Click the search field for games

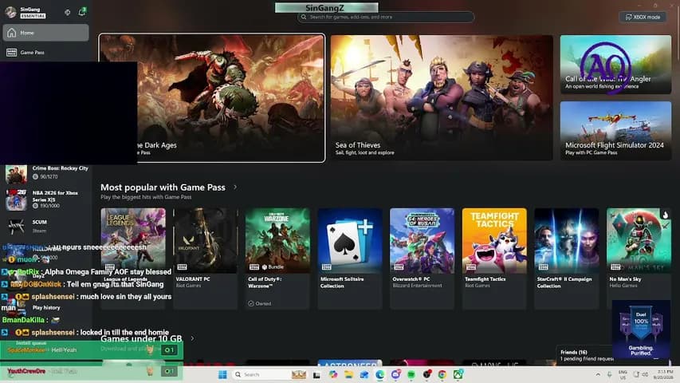coord(386,17)
